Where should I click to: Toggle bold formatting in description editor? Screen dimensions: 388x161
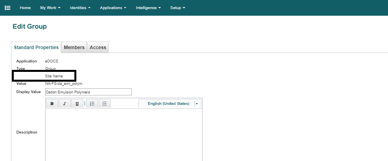[52, 104]
